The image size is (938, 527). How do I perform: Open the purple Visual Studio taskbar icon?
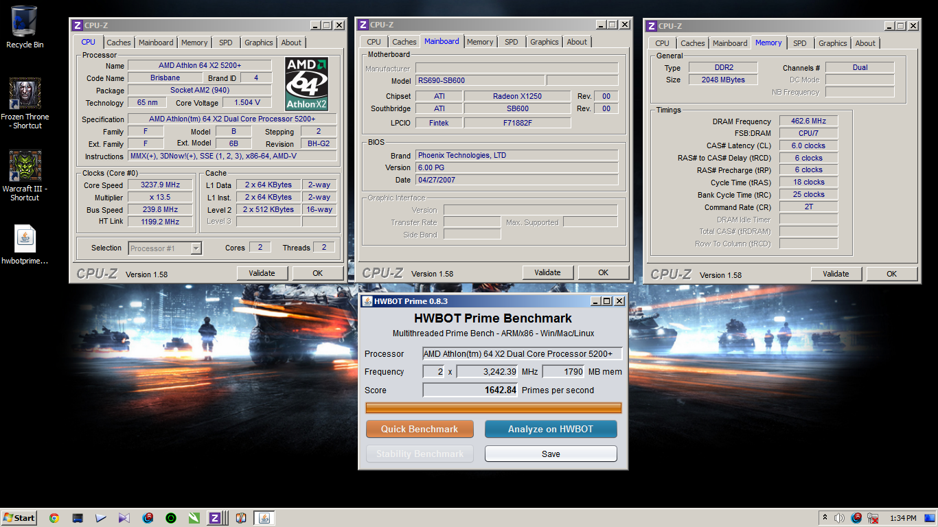pyautogui.click(x=124, y=518)
